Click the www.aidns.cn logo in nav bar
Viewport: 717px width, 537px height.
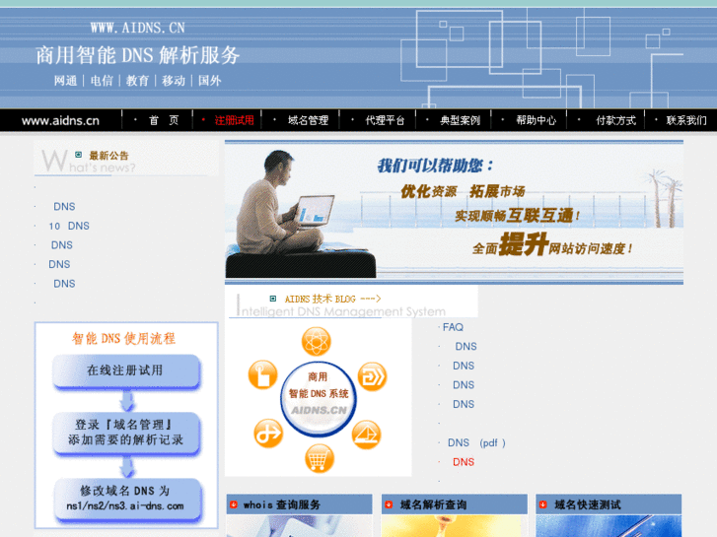(60, 120)
